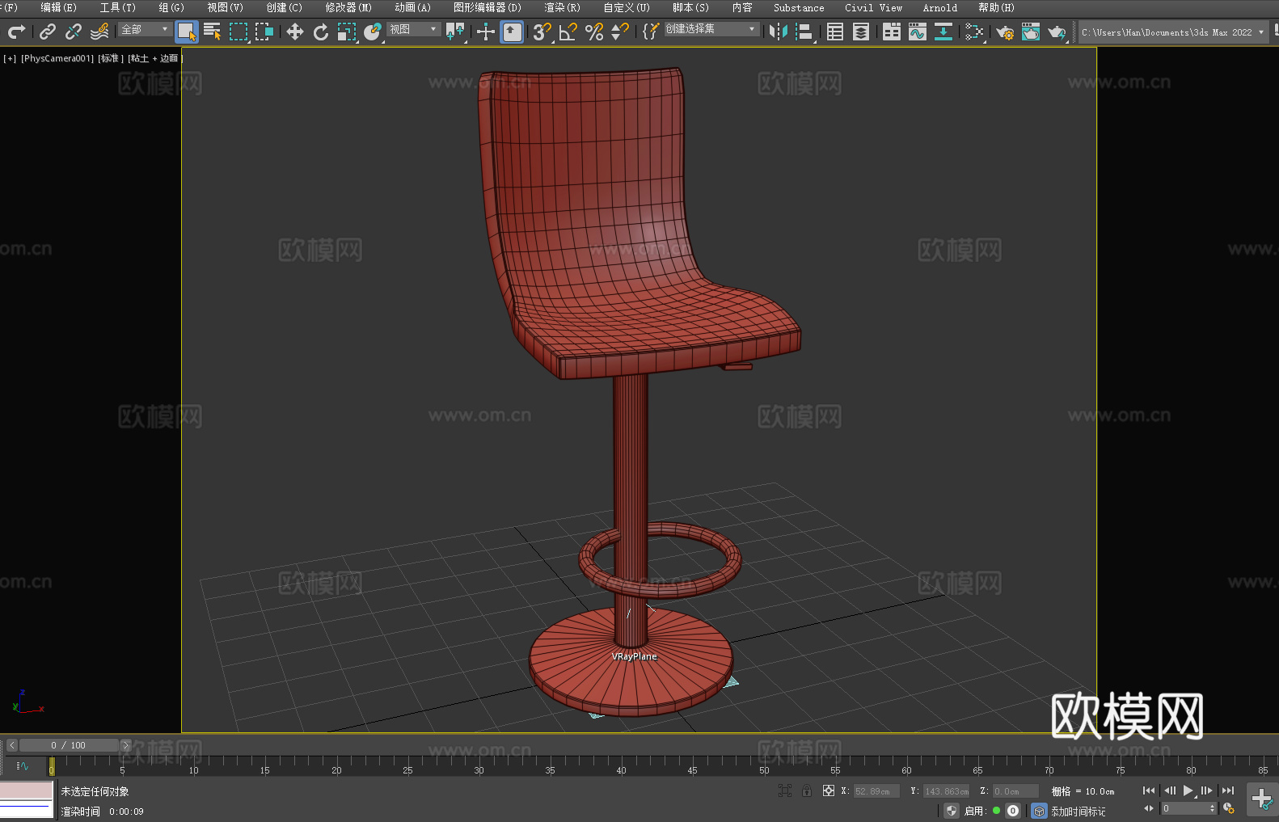Select the Move tool
The height and width of the screenshot is (822, 1279).
coord(295,32)
